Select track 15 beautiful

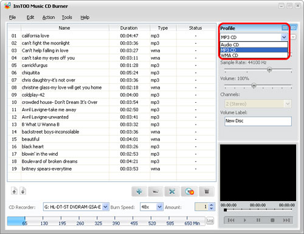[x=111, y=139]
